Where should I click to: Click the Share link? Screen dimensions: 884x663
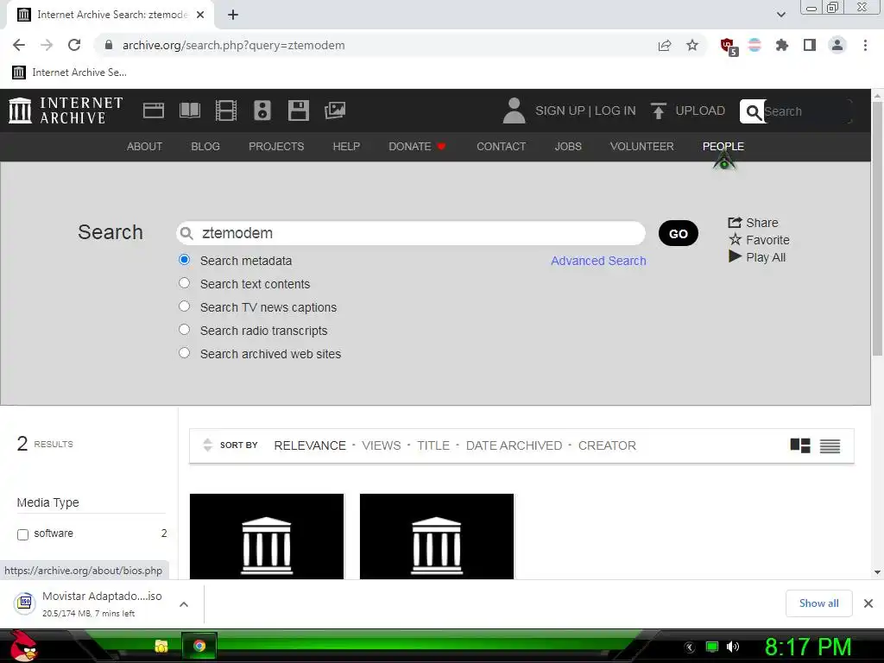tap(753, 223)
